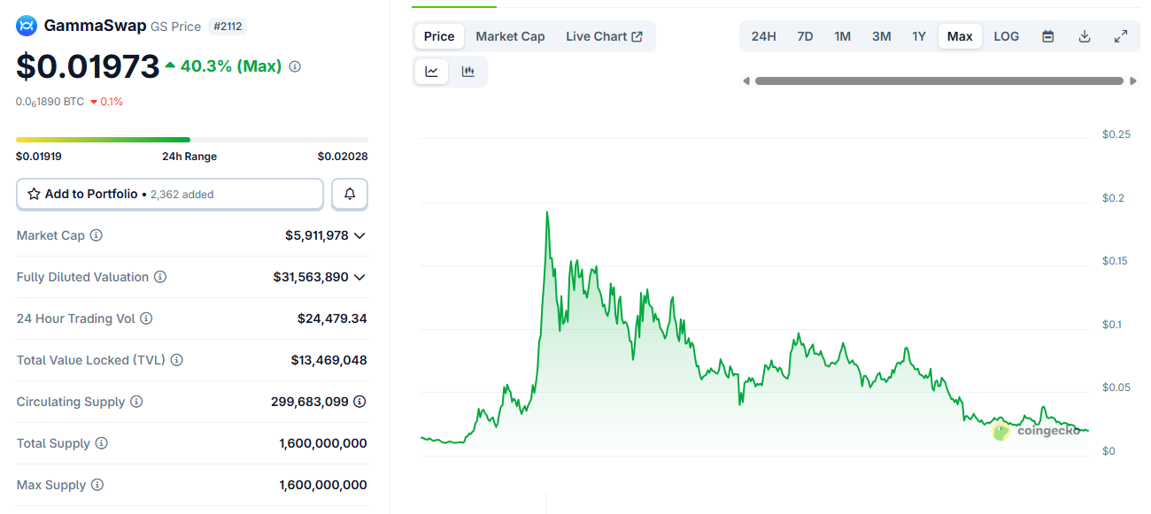1151x514 pixels.
Task: Click the price peak on the chart
Action: point(547,213)
